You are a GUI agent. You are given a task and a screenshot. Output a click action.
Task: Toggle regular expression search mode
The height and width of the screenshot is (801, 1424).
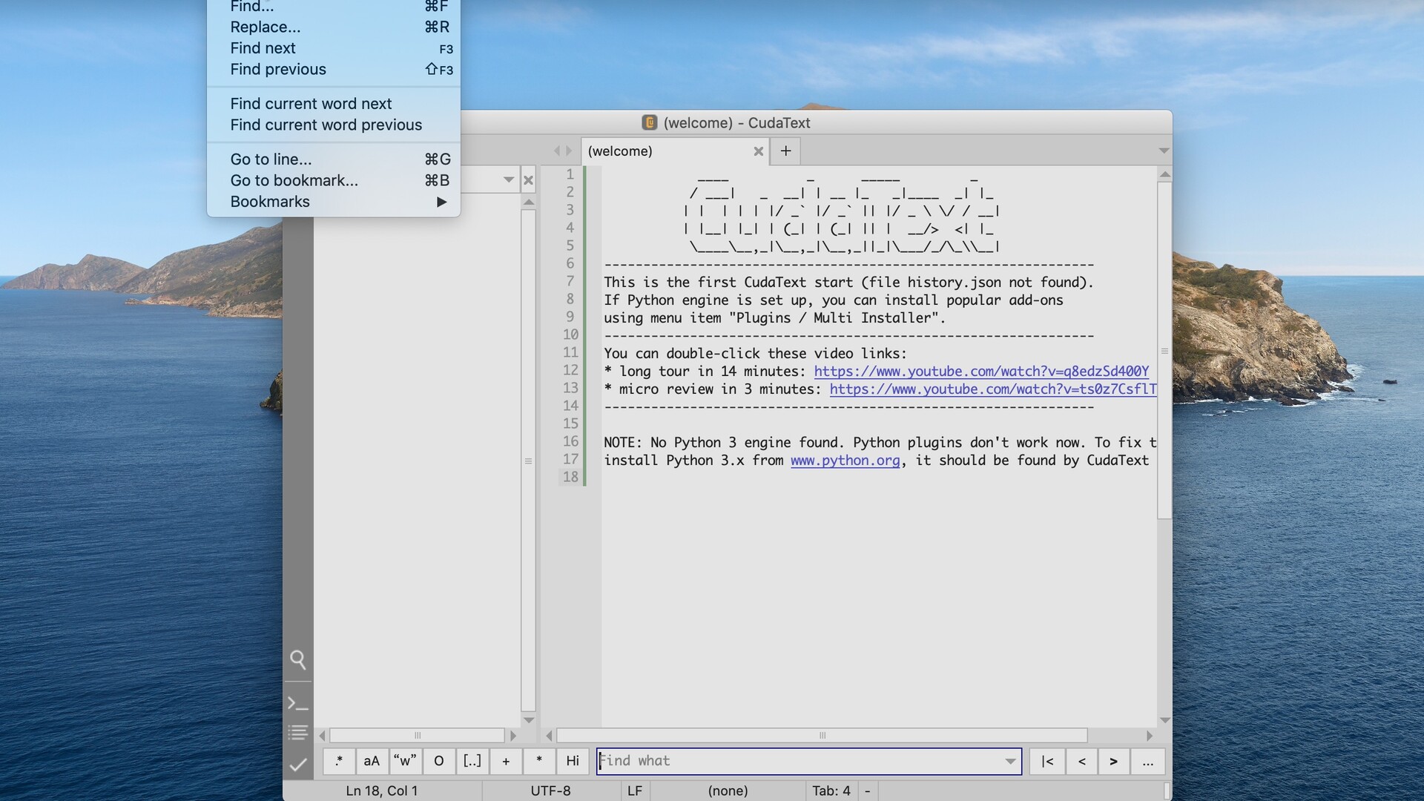(339, 761)
